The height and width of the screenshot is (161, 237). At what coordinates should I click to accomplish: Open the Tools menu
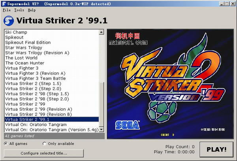tap(19, 10)
